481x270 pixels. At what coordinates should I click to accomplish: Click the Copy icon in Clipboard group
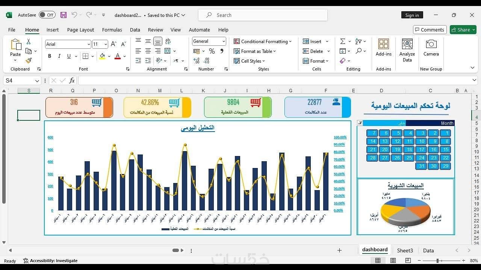(29, 51)
